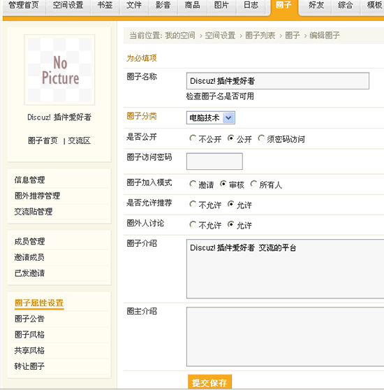Screen dimensions: 384x390
Task: Open 邀请成员 in sidebar
Action: click(29, 257)
